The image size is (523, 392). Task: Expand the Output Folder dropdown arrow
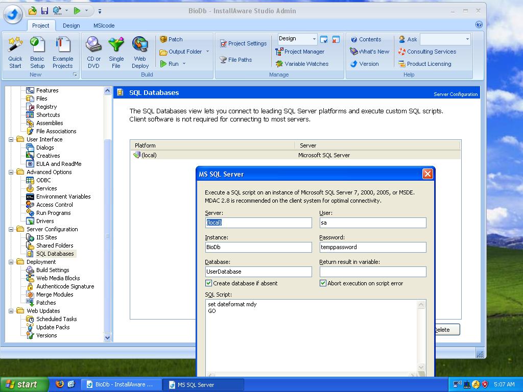tap(207, 52)
